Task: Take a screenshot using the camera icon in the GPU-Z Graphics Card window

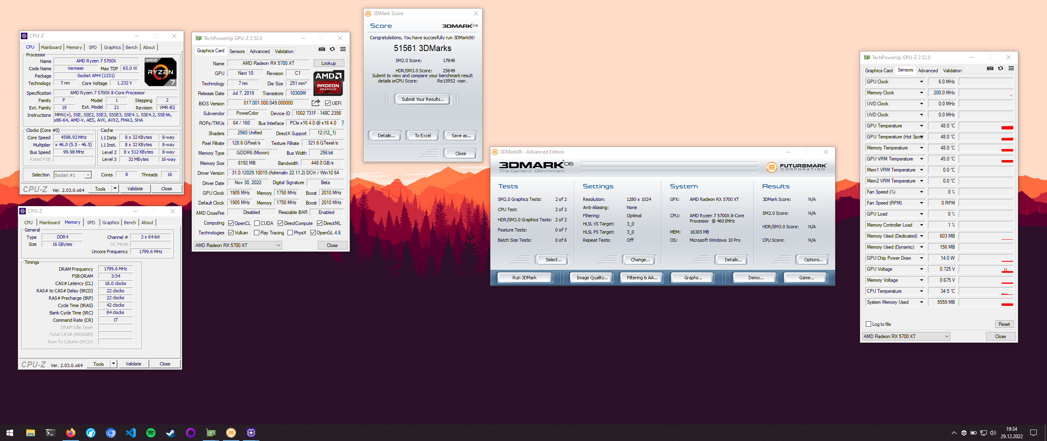Action: [322, 49]
